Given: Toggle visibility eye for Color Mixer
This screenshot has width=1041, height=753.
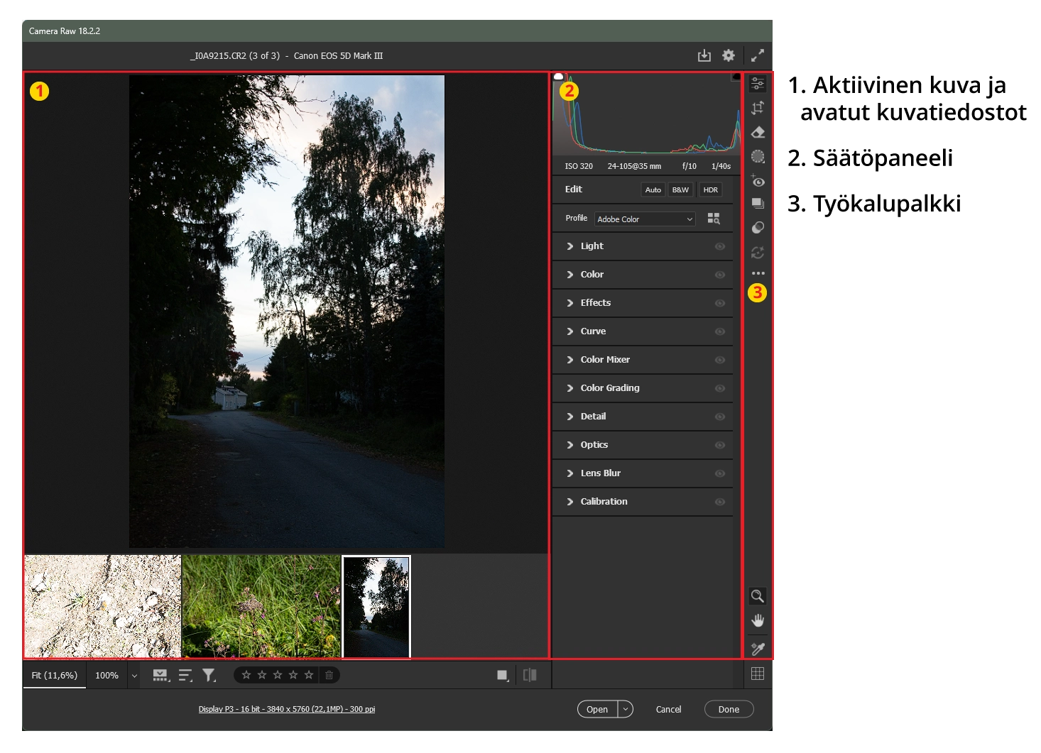Looking at the screenshot, I should 719,360.
